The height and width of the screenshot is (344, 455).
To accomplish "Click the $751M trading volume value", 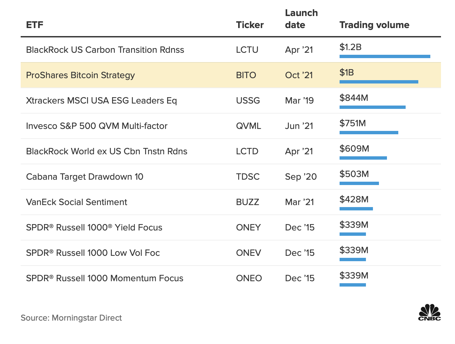I will (x=353, y=123).
